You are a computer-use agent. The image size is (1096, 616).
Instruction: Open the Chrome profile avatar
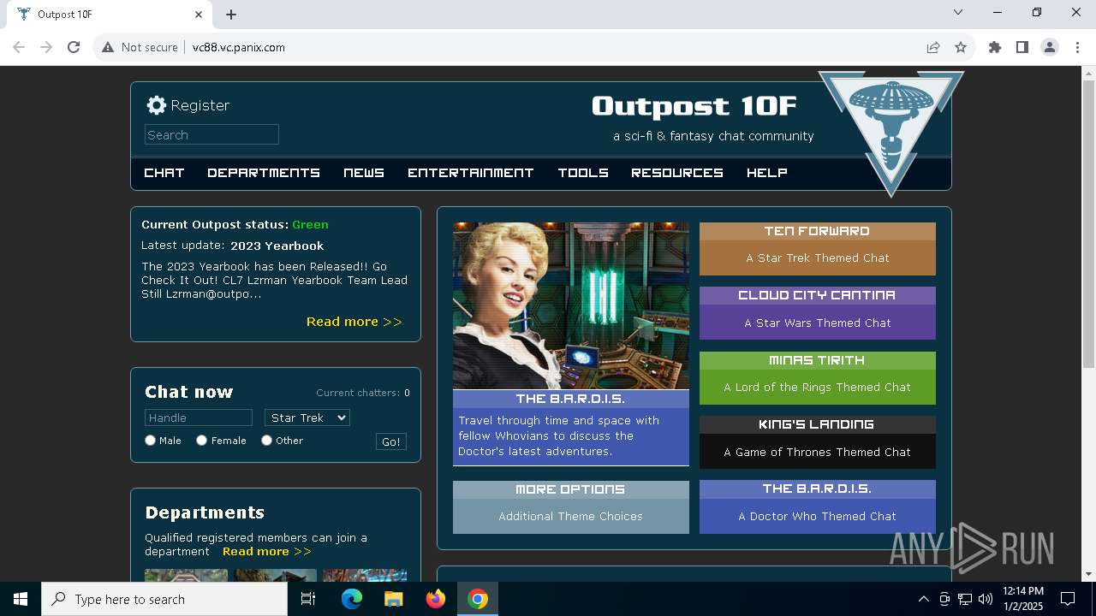pyautogui.click(x=1050, y=47)
